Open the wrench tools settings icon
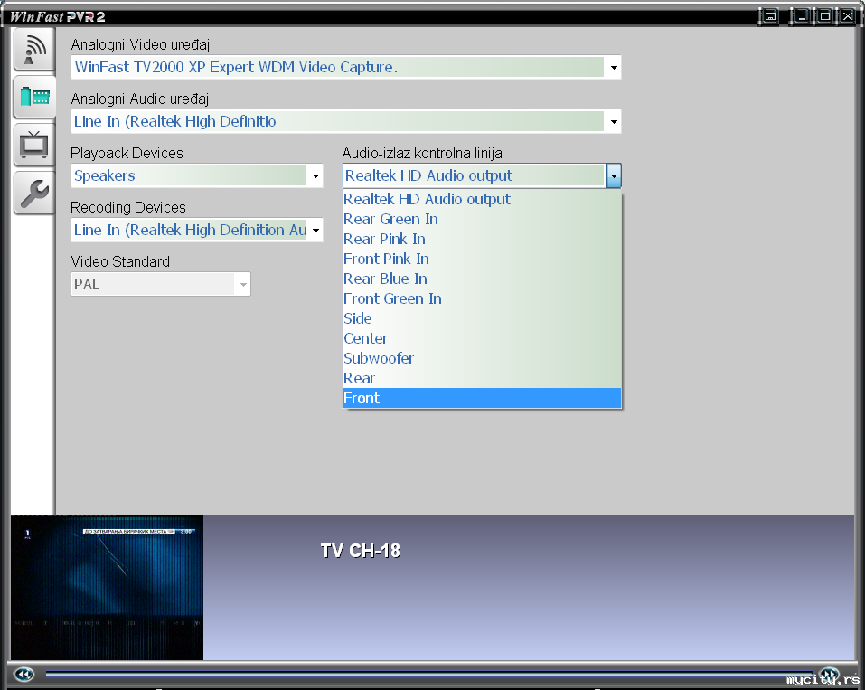This screenshot has width=865, height=690. pyautogui.click(x=34, y=193)
